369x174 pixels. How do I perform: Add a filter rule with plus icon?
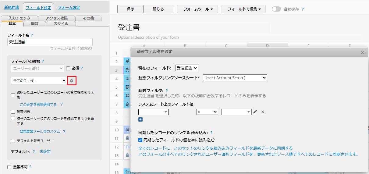(x=140, y=119)
